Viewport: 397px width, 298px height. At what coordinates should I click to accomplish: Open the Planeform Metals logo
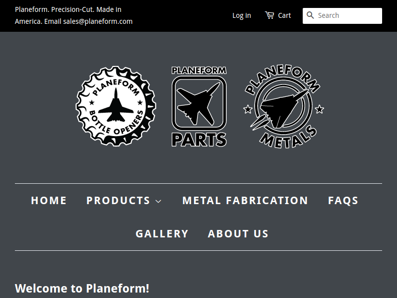[x=283, y=106]
